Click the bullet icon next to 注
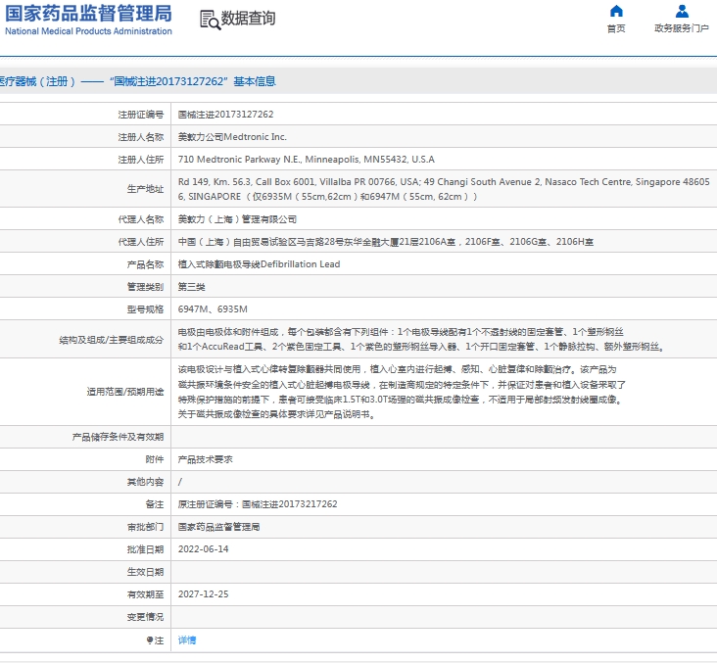This screenshot has width=717, height=663. (149, 640)
